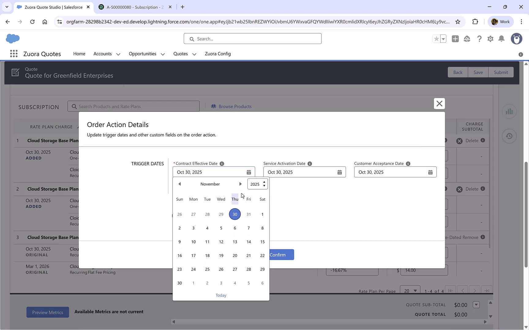Increment the year using the stepper arrow
Screen dimensions: 529x330
click(x=264, y=182)
